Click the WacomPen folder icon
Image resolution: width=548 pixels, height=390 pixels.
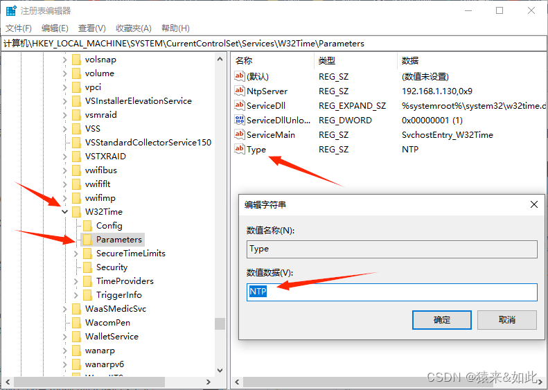(x=76, y=323)
